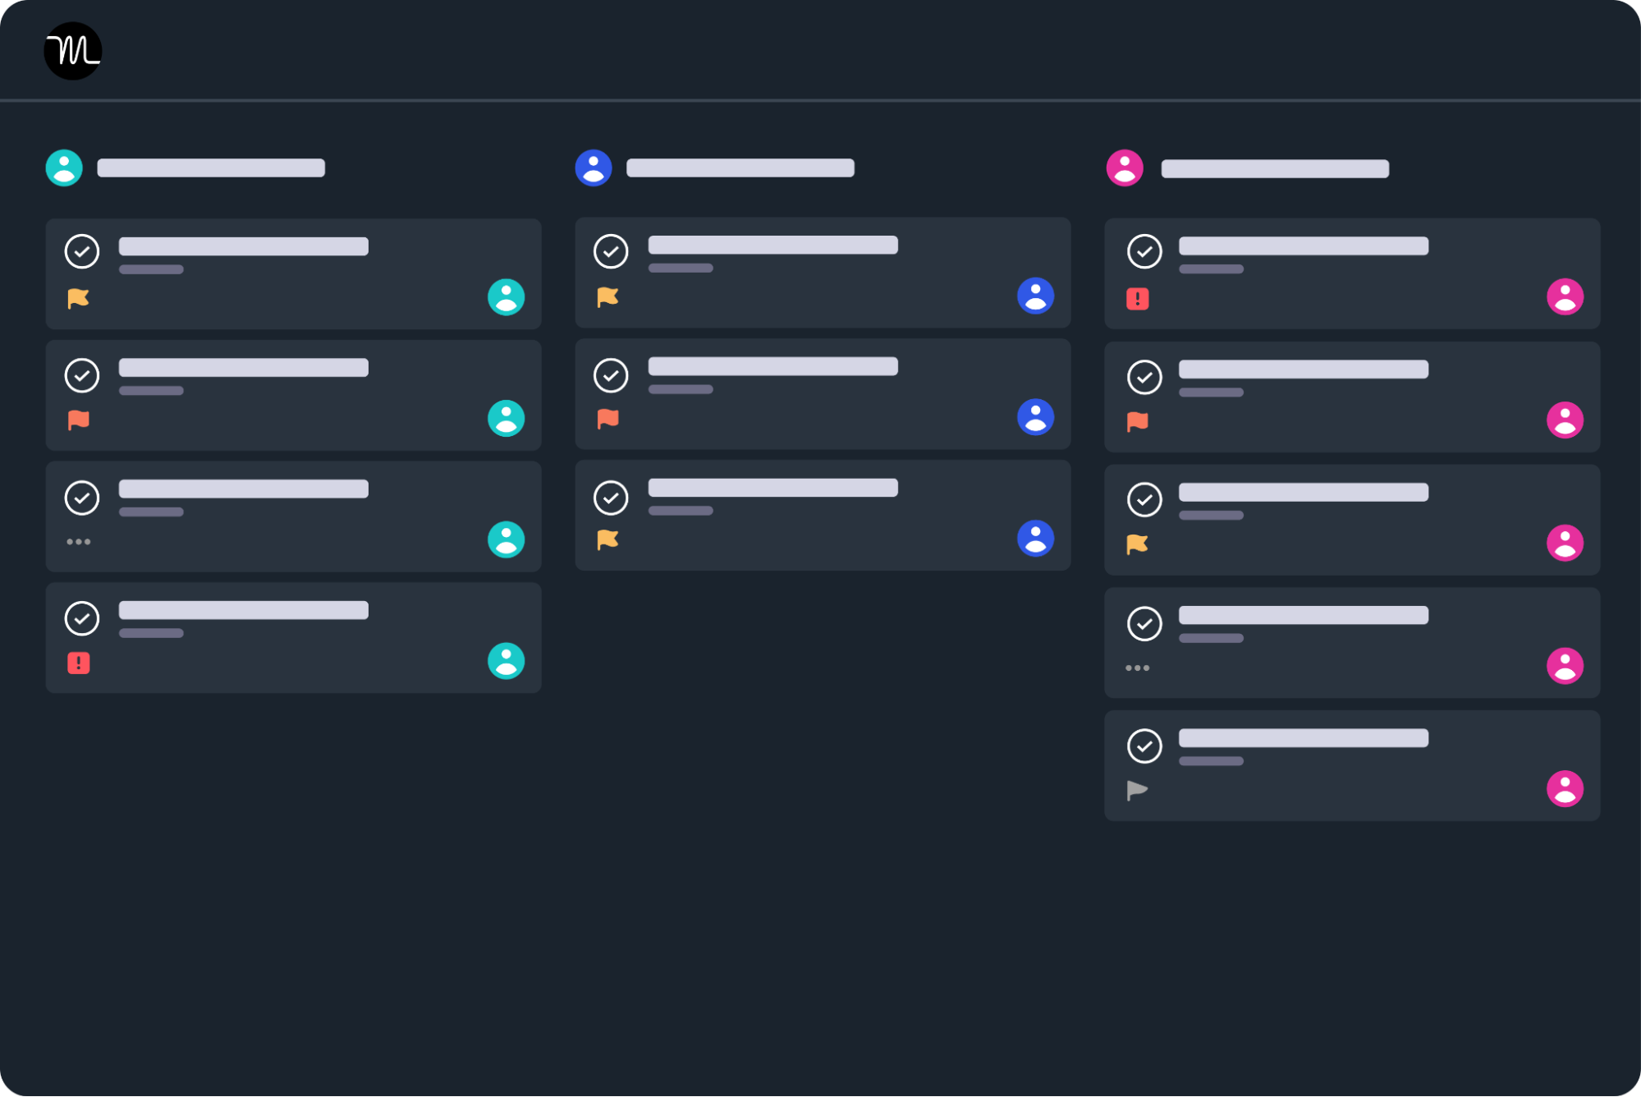This screenshot has height=1097, width=1641.
Task: Mark the blue column's second card complete
Action: [611, 375]
